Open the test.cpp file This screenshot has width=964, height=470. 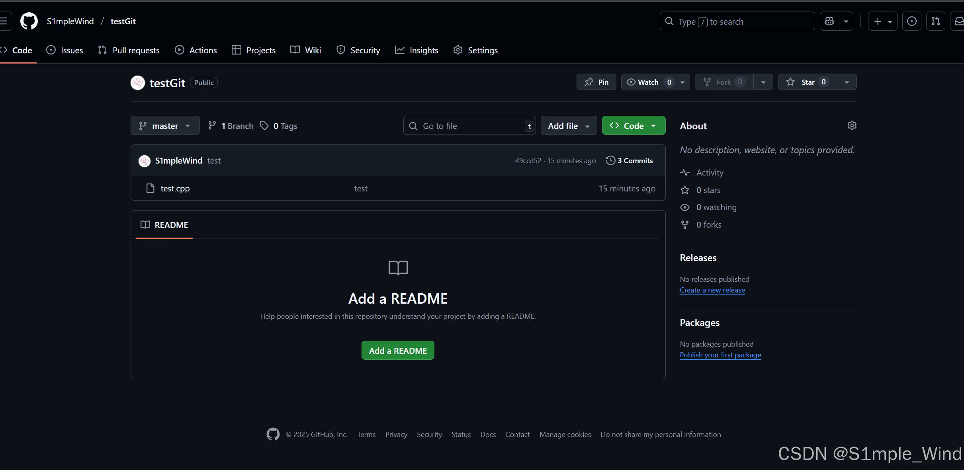click(175, 189)
